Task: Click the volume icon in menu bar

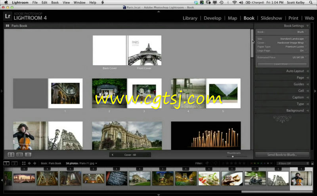Action: click(241, 2)
